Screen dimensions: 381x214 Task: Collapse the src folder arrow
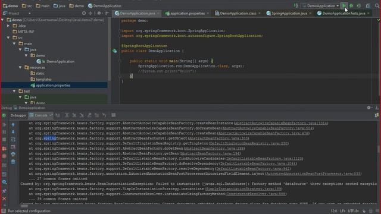pyautogui.click(x=8, y=37)
